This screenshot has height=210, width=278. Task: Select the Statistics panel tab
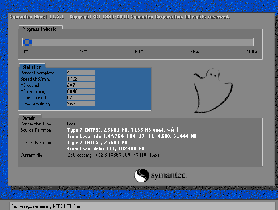coord(32,67)
